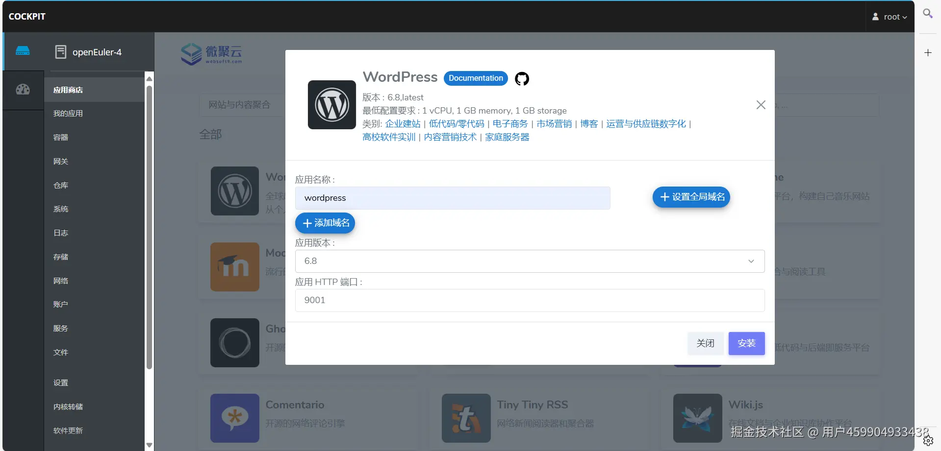This screenshot has width=941, height=451.
Task: Click the openEuler-4 host page icon
Action: point(61,52)
